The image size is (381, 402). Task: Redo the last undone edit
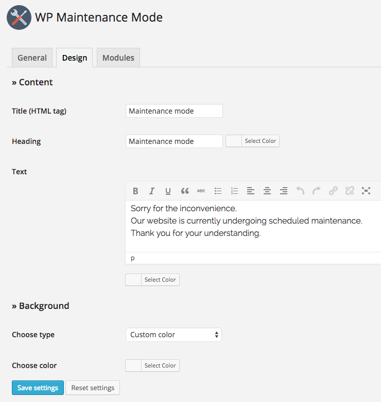tap(317, 191)
